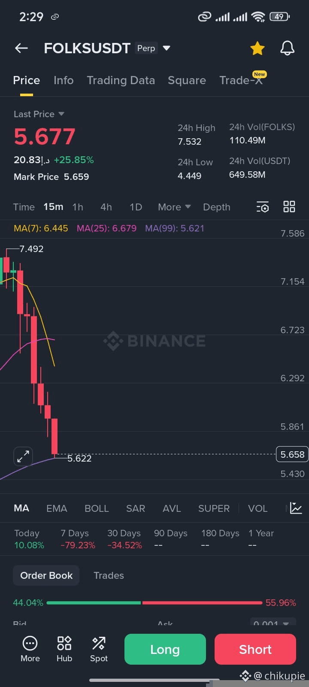Switch to the 1D interval

[x=136, y=207]
